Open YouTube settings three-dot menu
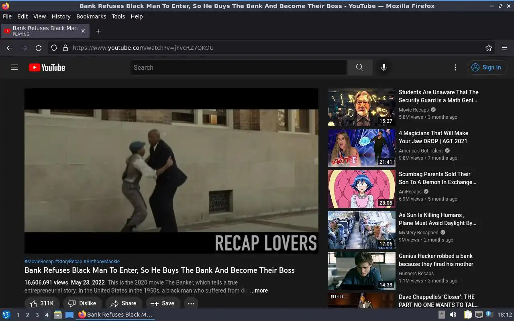 click(455, 67)
